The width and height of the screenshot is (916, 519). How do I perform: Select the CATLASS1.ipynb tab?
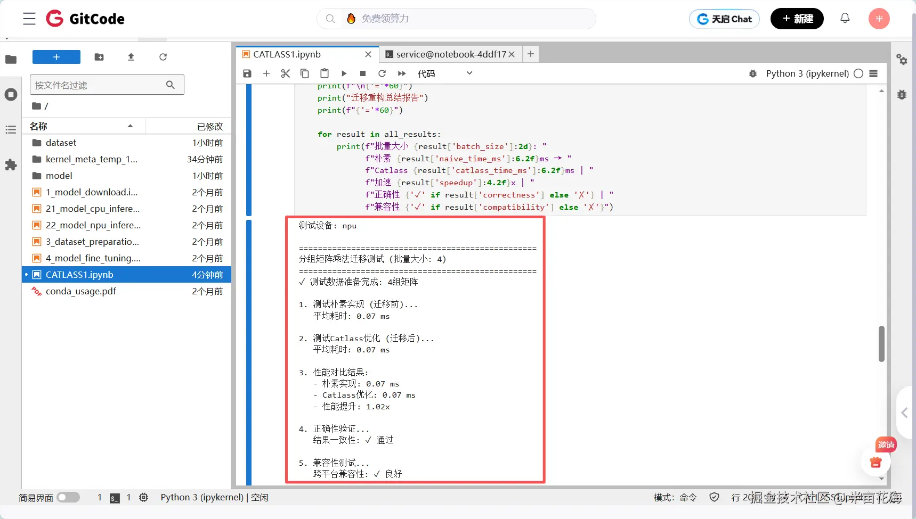point(287,54)
